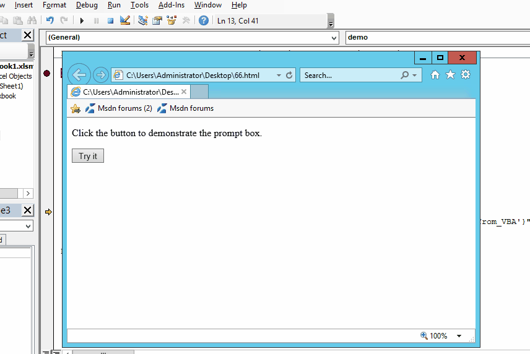
Task: Open the Help menu
Action: point(239,5)
